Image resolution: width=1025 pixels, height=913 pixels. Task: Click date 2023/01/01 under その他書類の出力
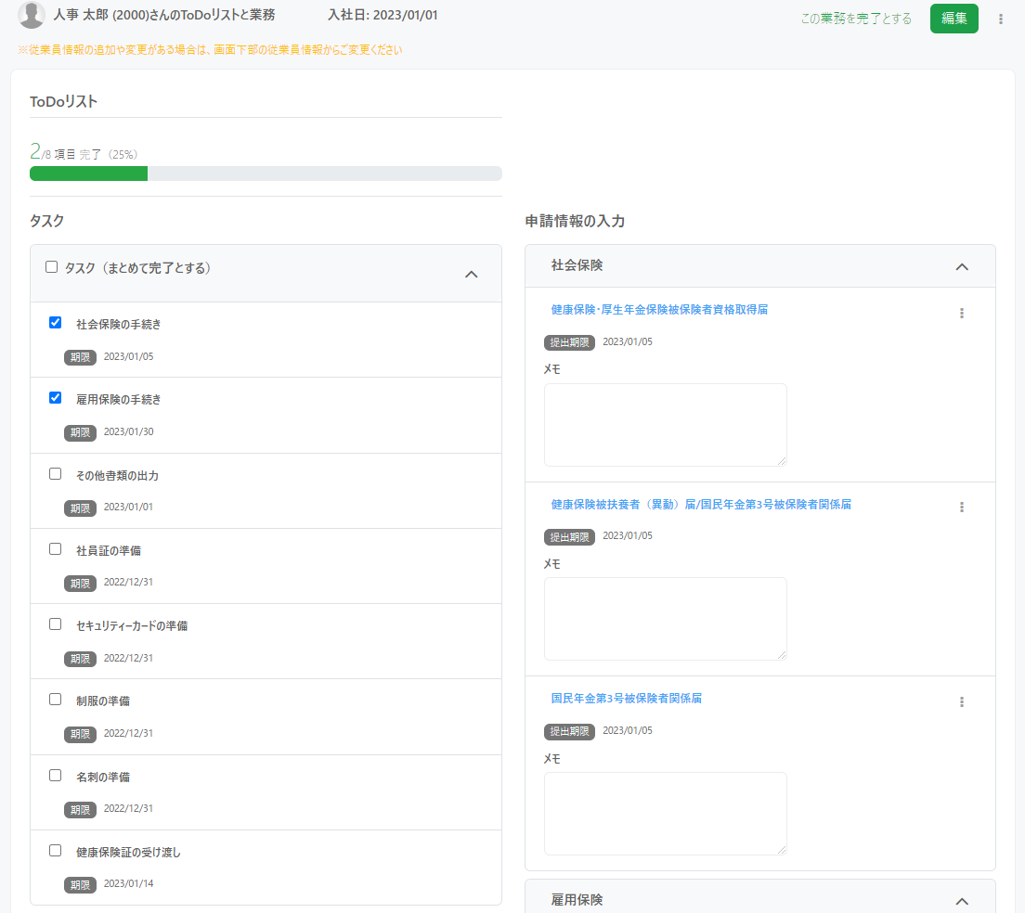click(x=128, y=507)
